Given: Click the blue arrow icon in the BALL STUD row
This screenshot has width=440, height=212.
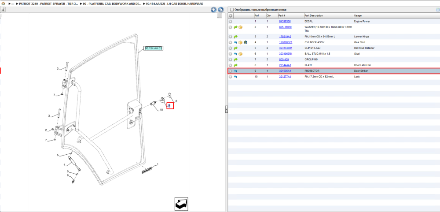Looking at the screenshot, I should 235,54.
